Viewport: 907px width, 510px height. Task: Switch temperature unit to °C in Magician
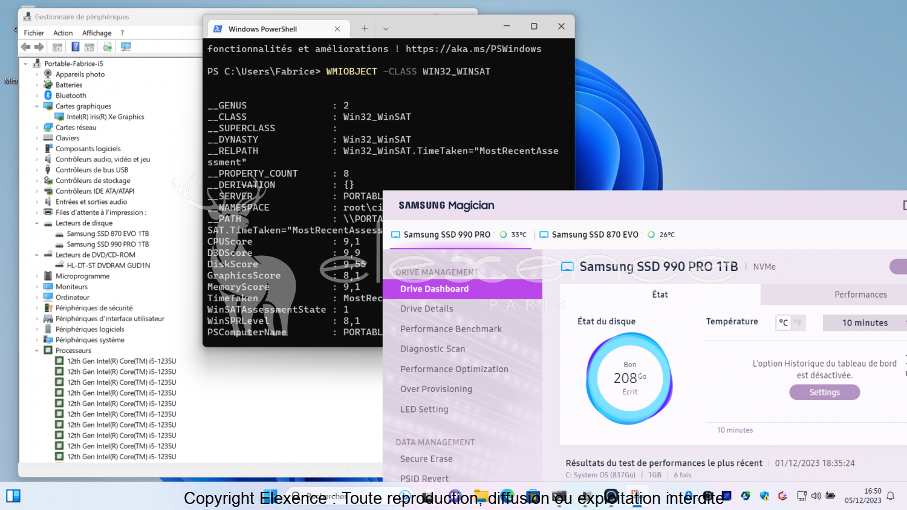[x=784, y=322]
